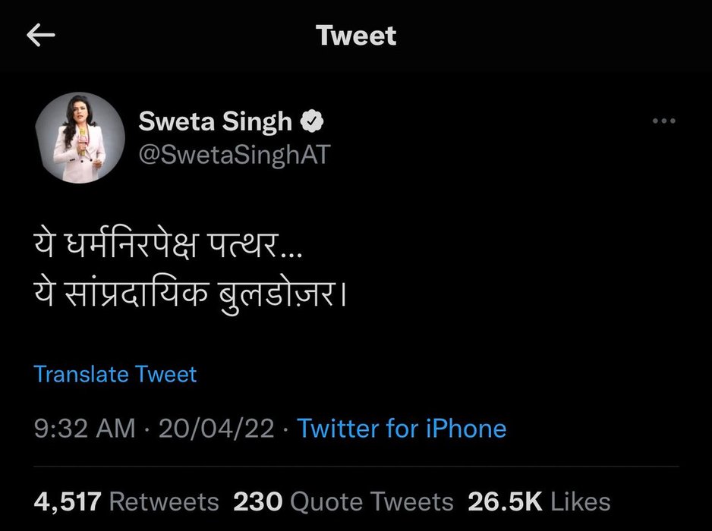
Task: View the 4,517 Retweets list
Action: coord(126,501)
